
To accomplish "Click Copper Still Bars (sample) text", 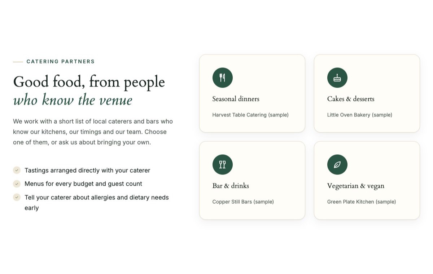I will coord(243,202).
